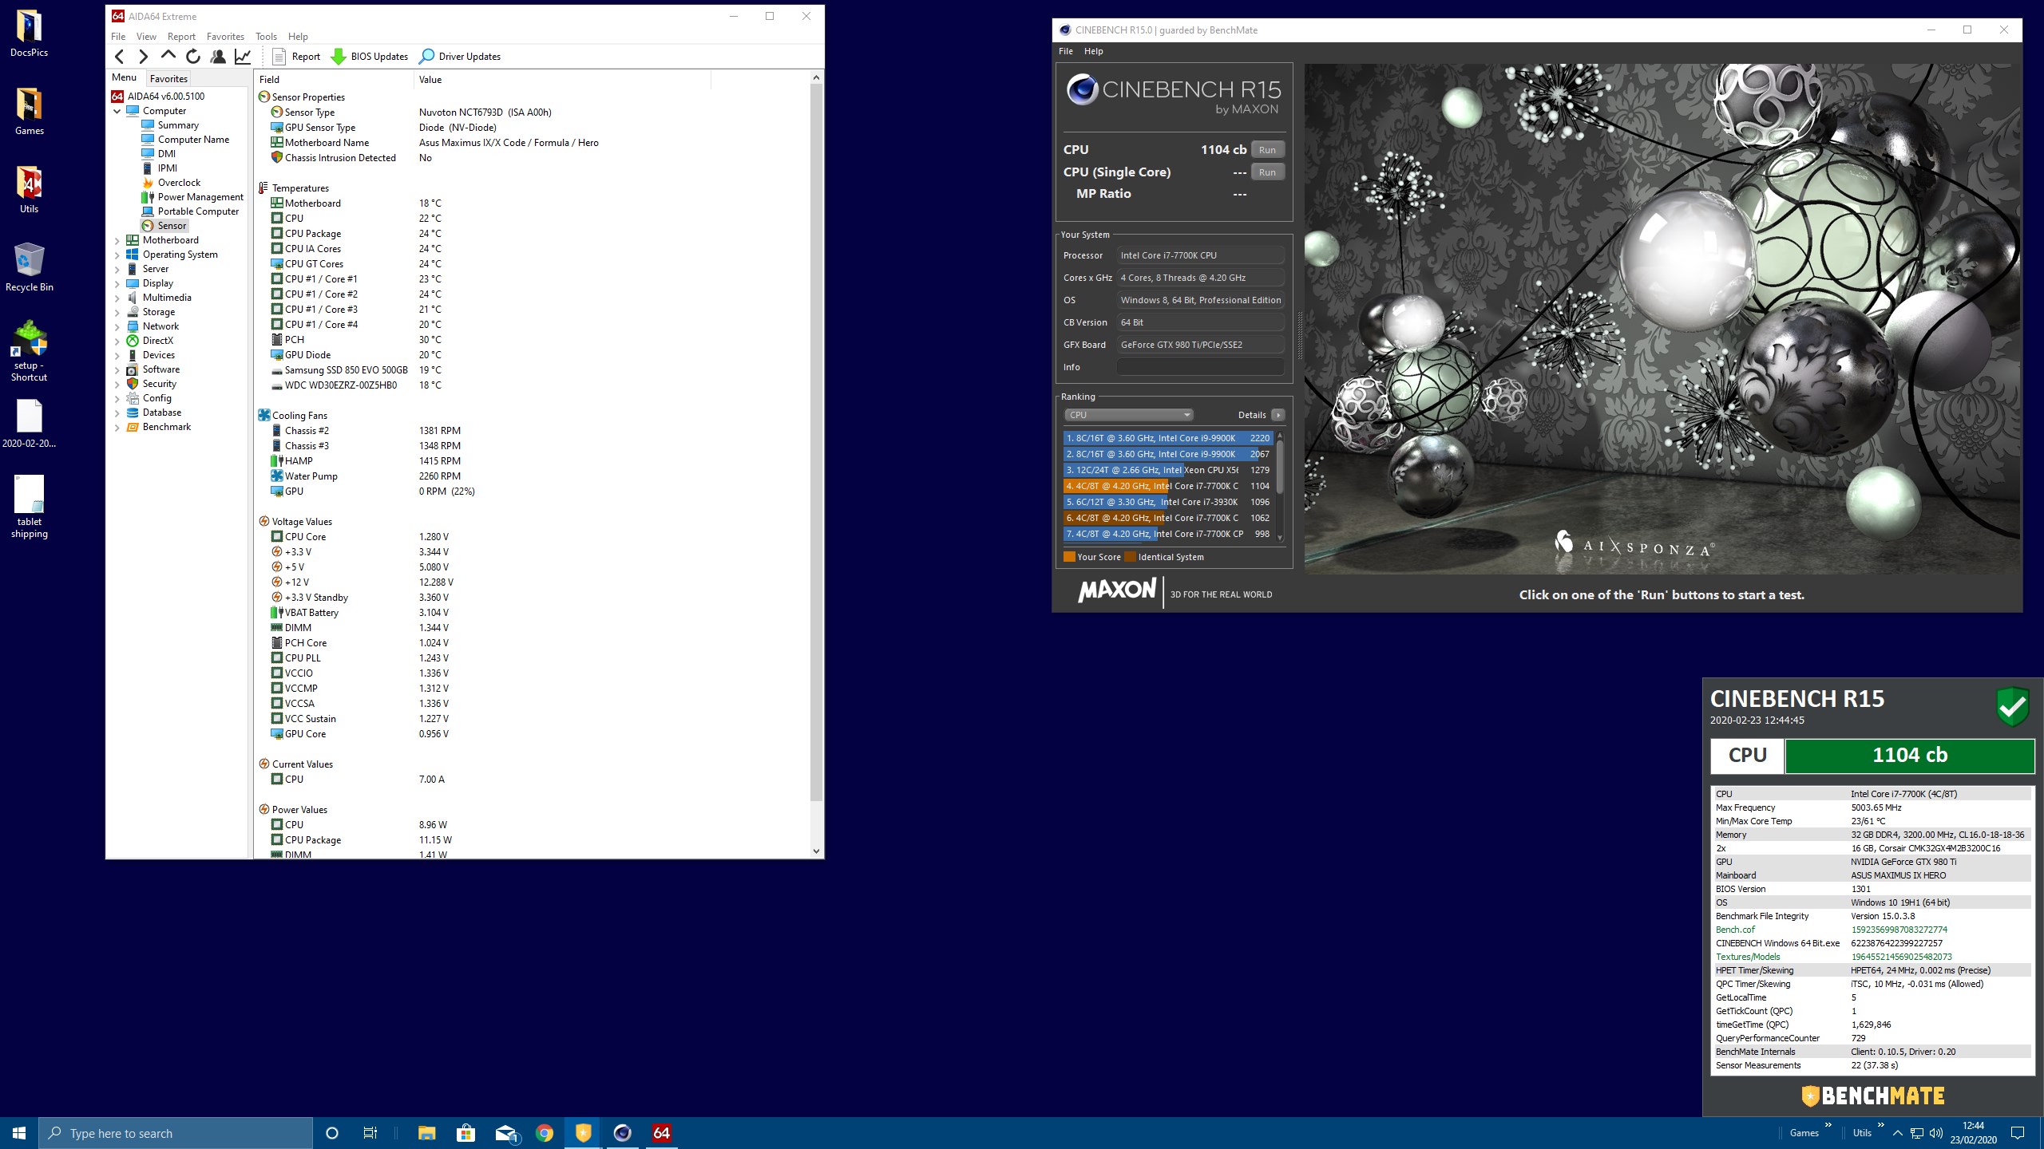
Task: Open the Tools menu in AIDA64
Action: pyautogui.click(x=266, y=36)
